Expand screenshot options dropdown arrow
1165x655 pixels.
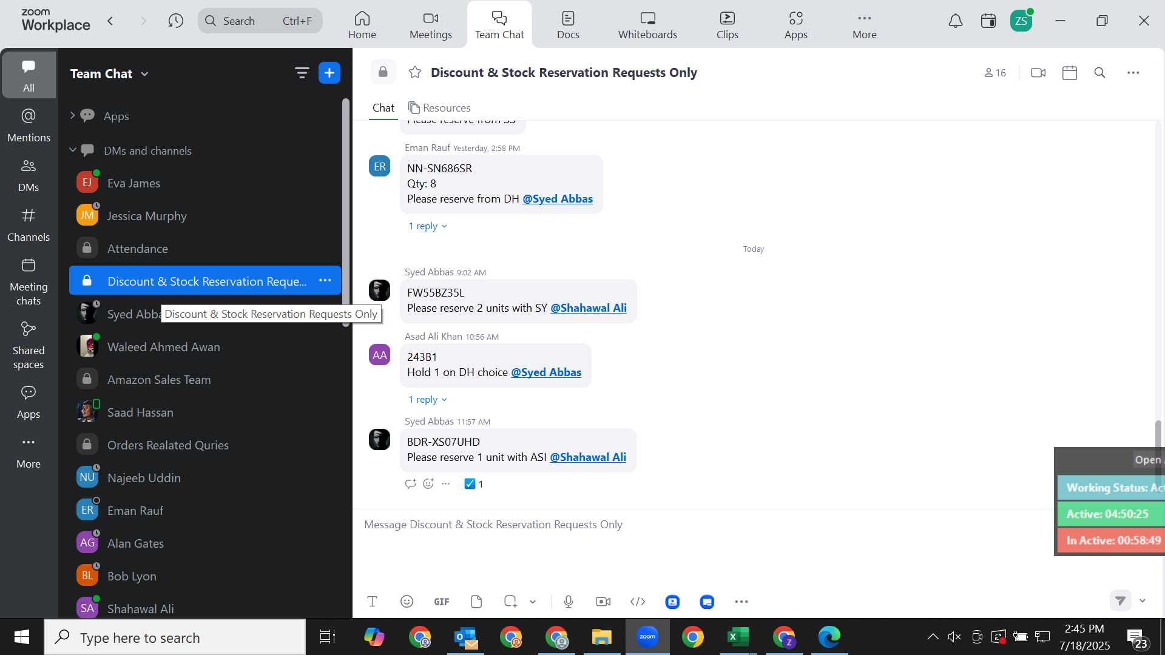point(533,602)
